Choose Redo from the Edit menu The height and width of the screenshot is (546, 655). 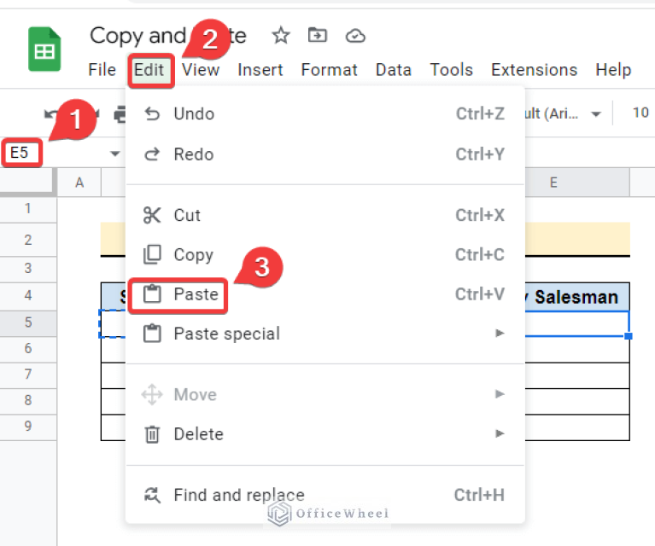pyautogui.click(x=325, y=154)
